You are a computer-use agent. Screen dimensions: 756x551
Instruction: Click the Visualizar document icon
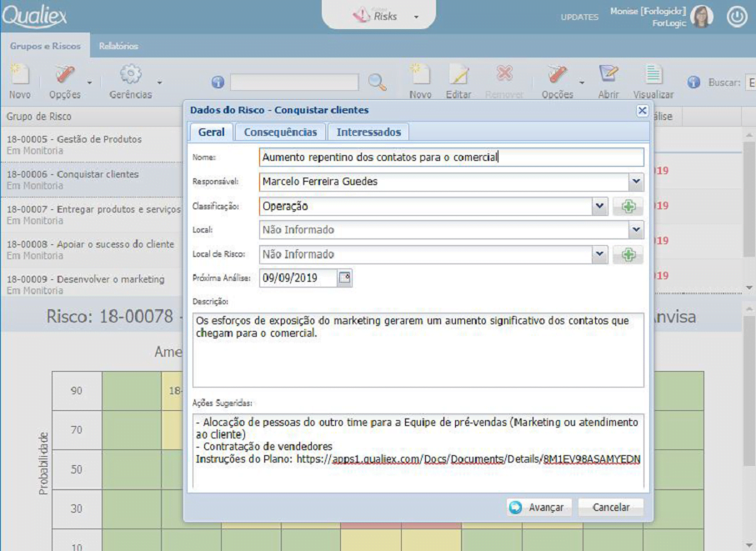pos(653,75)
